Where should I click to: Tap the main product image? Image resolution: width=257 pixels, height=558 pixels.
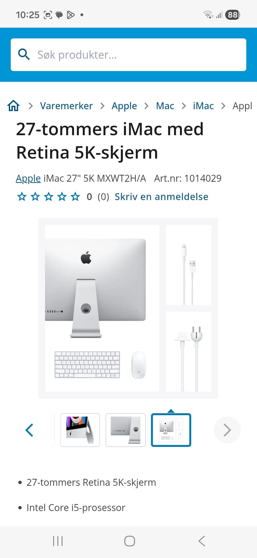tap(128, 308)
